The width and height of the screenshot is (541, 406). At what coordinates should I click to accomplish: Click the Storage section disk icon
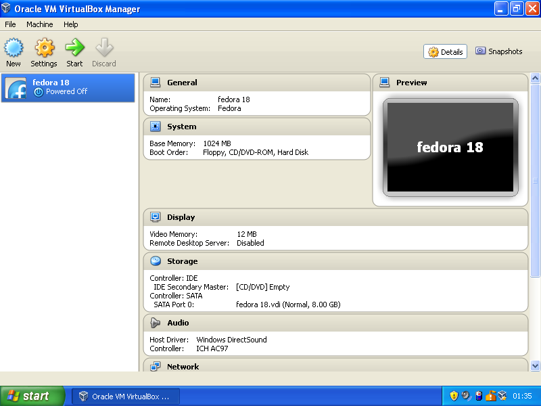point(156,261)
